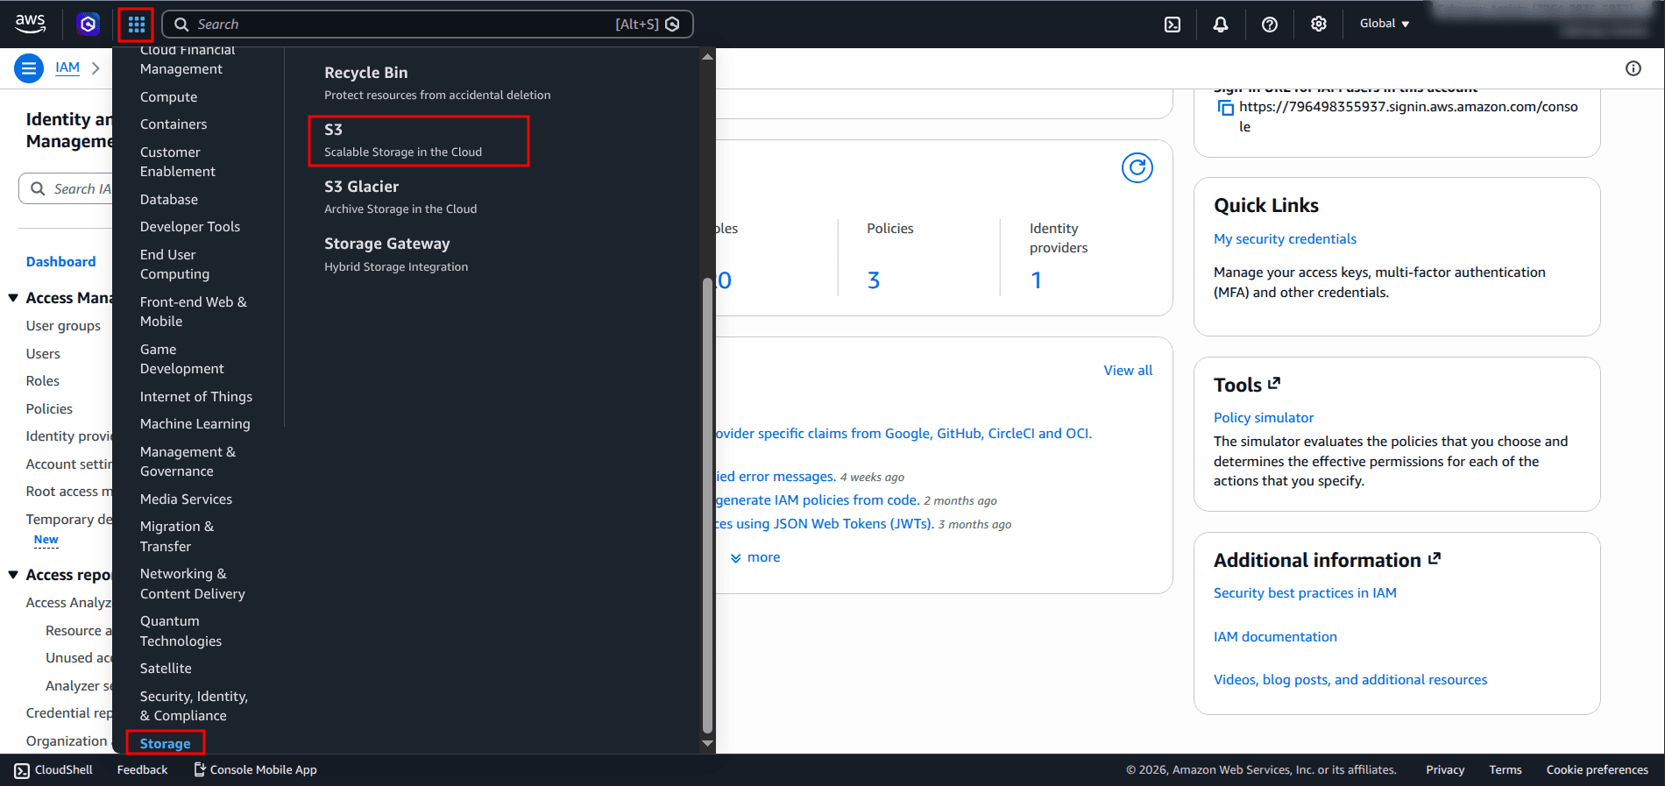Select Management & Governance category
Image resolution: width=1665 pixels, height=786 pixels.
pos(188,462)
